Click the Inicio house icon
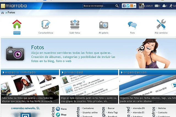 17,24
